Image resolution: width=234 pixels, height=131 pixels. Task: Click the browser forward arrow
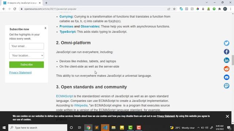point(9,9)
